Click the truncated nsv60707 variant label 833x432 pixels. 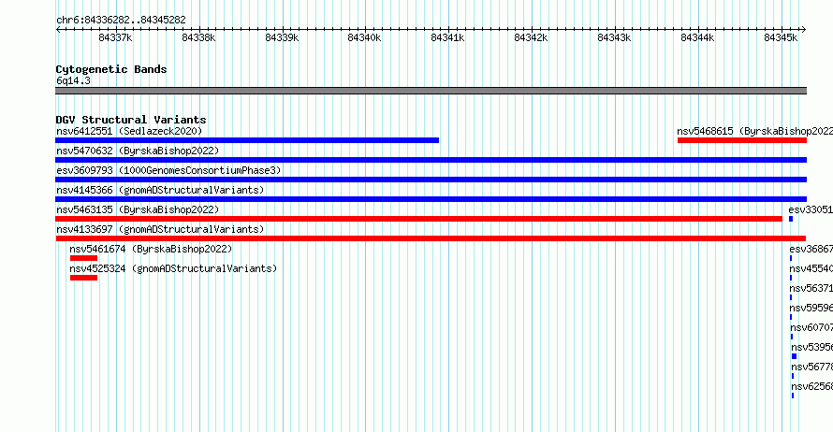tap(811, 327)
